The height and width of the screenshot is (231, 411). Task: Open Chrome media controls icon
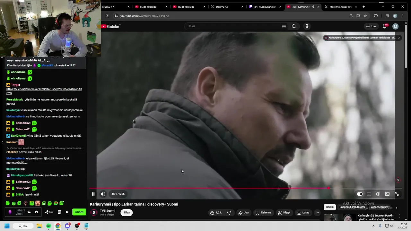[x=388, y=16]
